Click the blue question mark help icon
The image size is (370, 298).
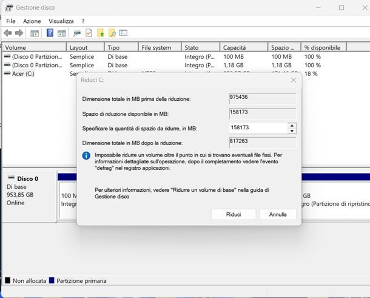point(50,33)
